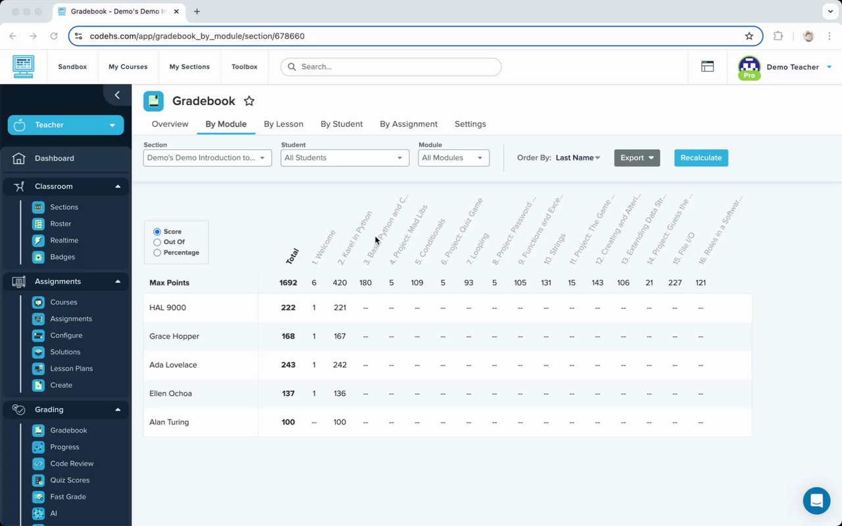Image resolution: width=842 pixels, height=526 pixels.
Task: Open the Lesson Plans sidebar icon
Action: 38,368
